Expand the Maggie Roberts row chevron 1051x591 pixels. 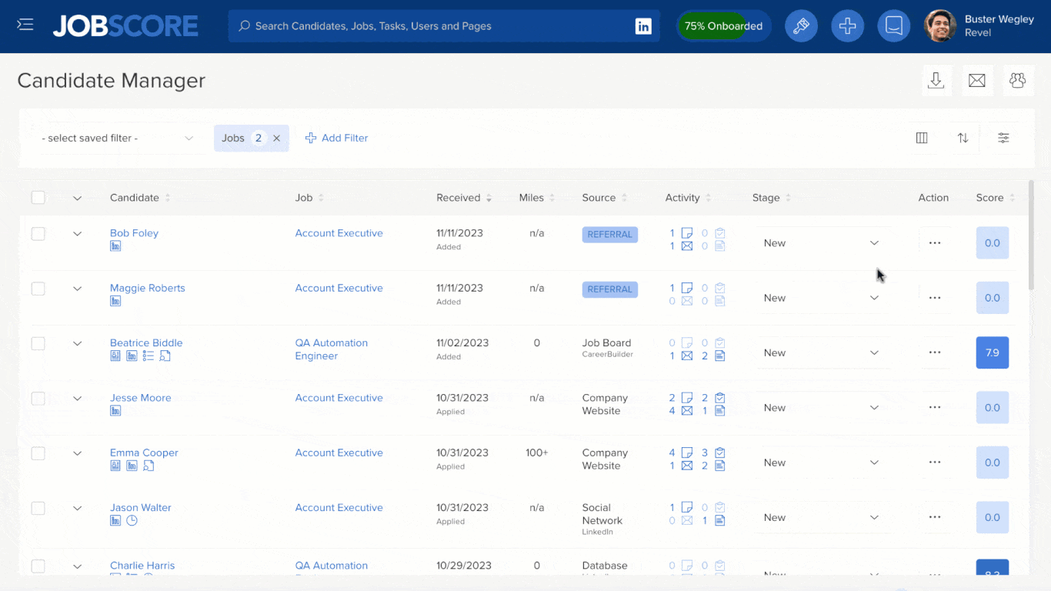click(77, 289)
